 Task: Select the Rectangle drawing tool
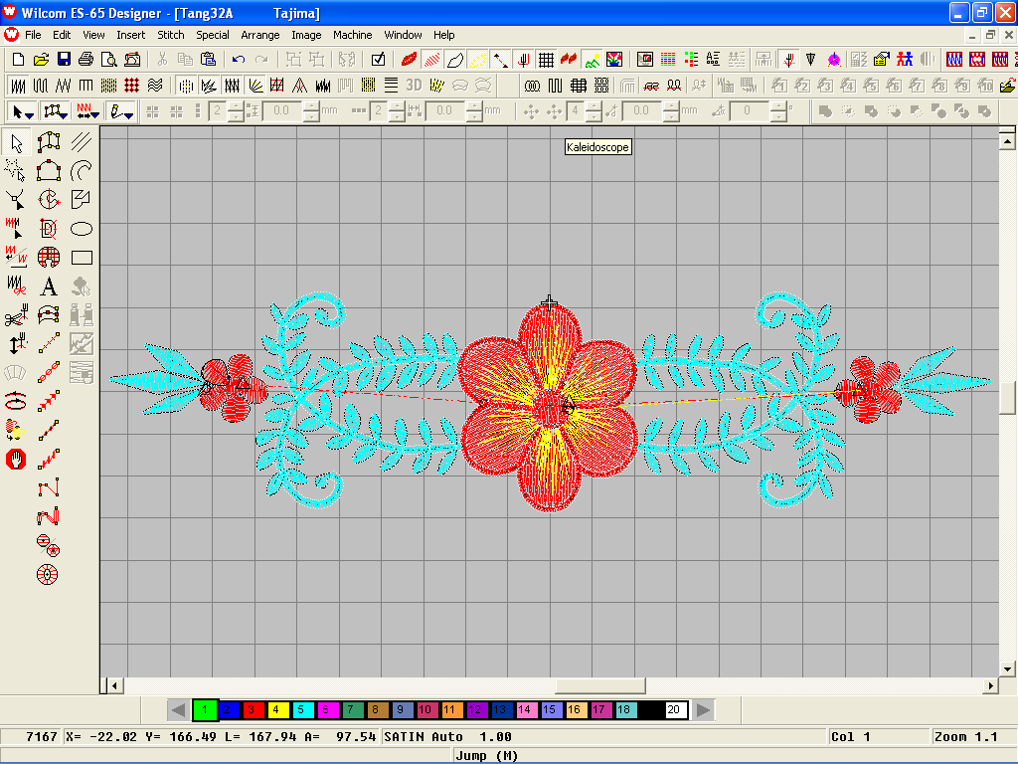[x=82, y=258]
